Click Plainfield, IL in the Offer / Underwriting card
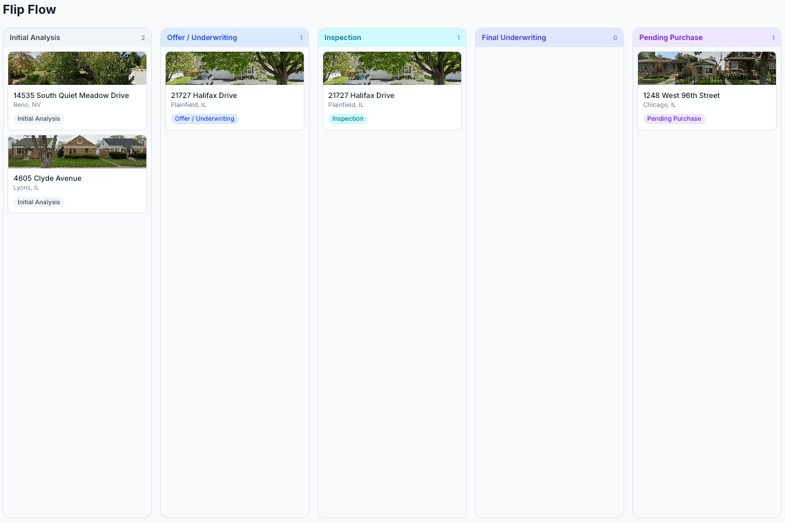This screenshot has width=785, height=523. point(188,105)
